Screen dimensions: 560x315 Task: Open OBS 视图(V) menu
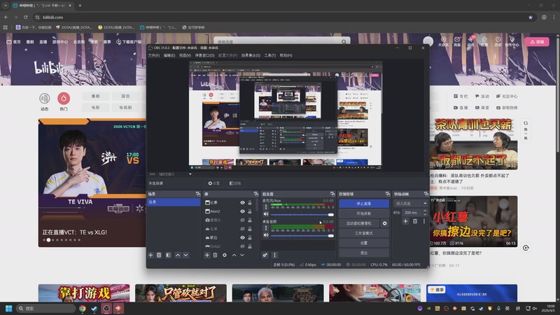(185, 55)
